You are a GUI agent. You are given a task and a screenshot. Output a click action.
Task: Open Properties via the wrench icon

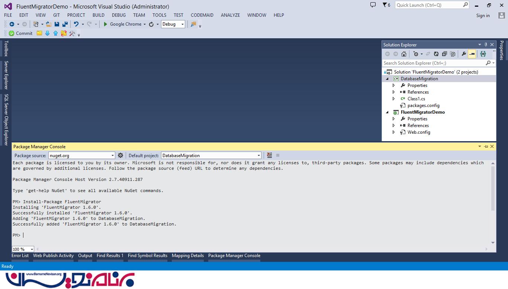pyautogui.click(x=464, y=54)
